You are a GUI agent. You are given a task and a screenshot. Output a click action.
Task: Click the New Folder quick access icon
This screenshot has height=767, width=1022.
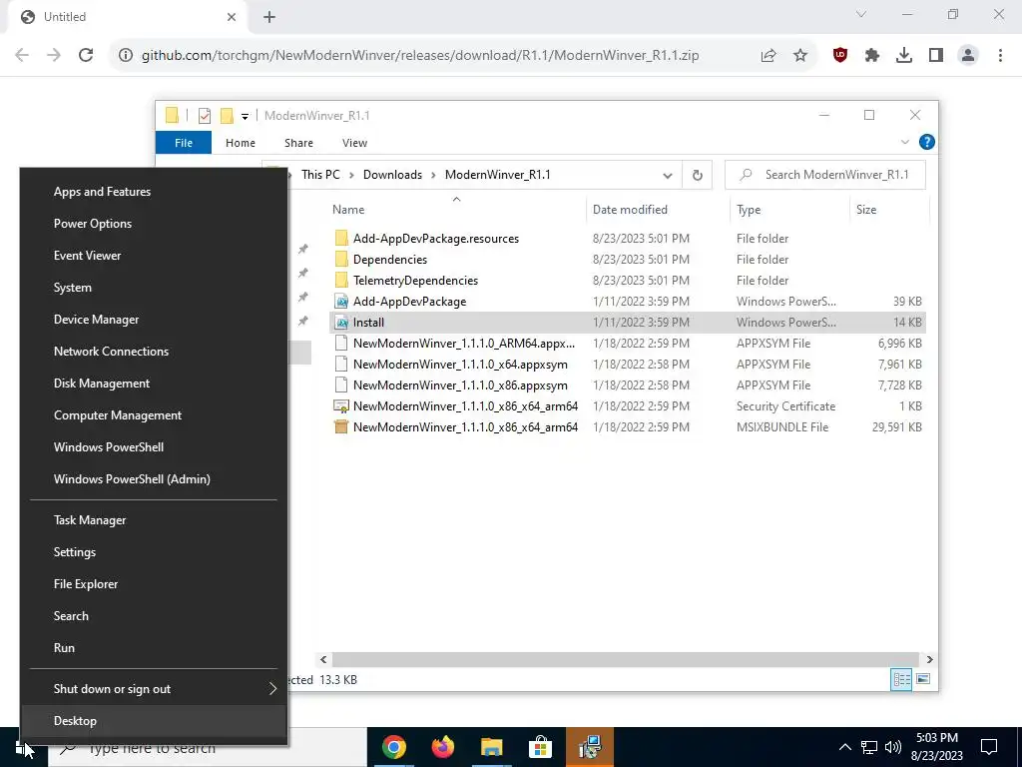(227, 116)
